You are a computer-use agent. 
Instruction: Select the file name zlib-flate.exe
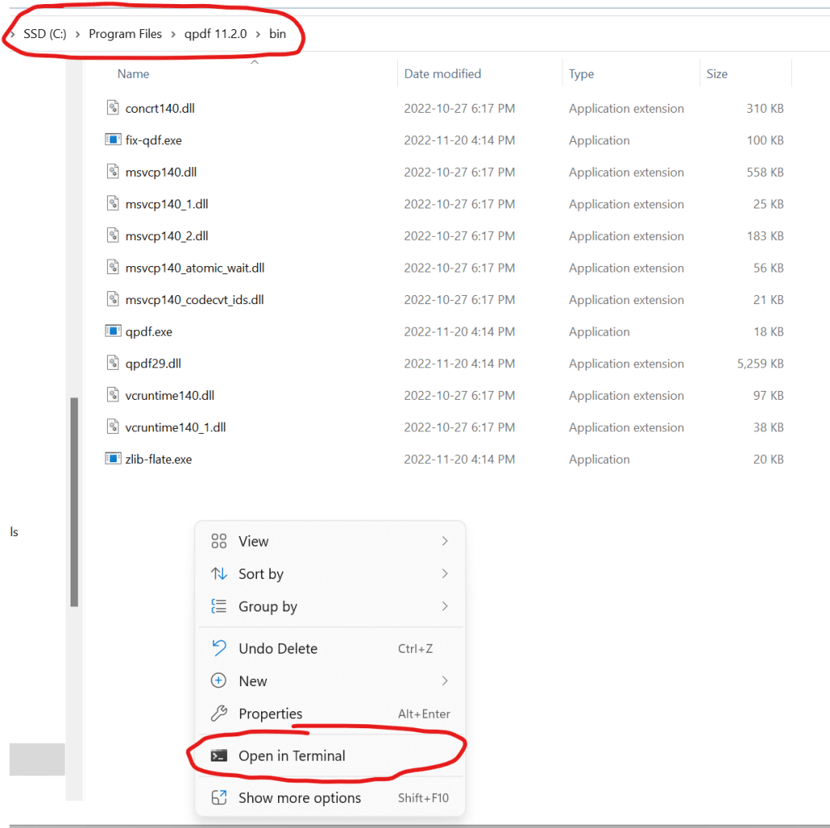(159, 459)
